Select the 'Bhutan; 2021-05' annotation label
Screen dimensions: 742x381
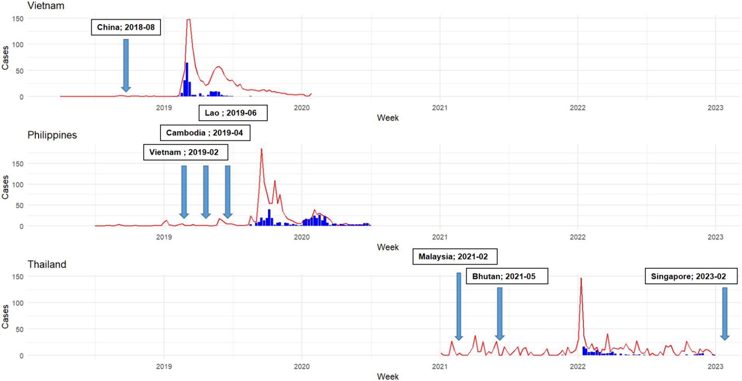pos(507,276)
